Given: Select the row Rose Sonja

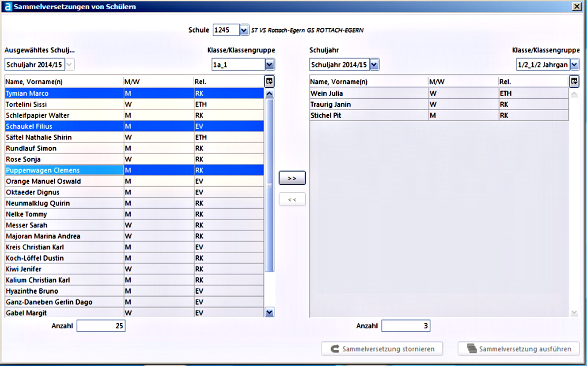Looking at the screenshot, I should (x=134, y=159).
